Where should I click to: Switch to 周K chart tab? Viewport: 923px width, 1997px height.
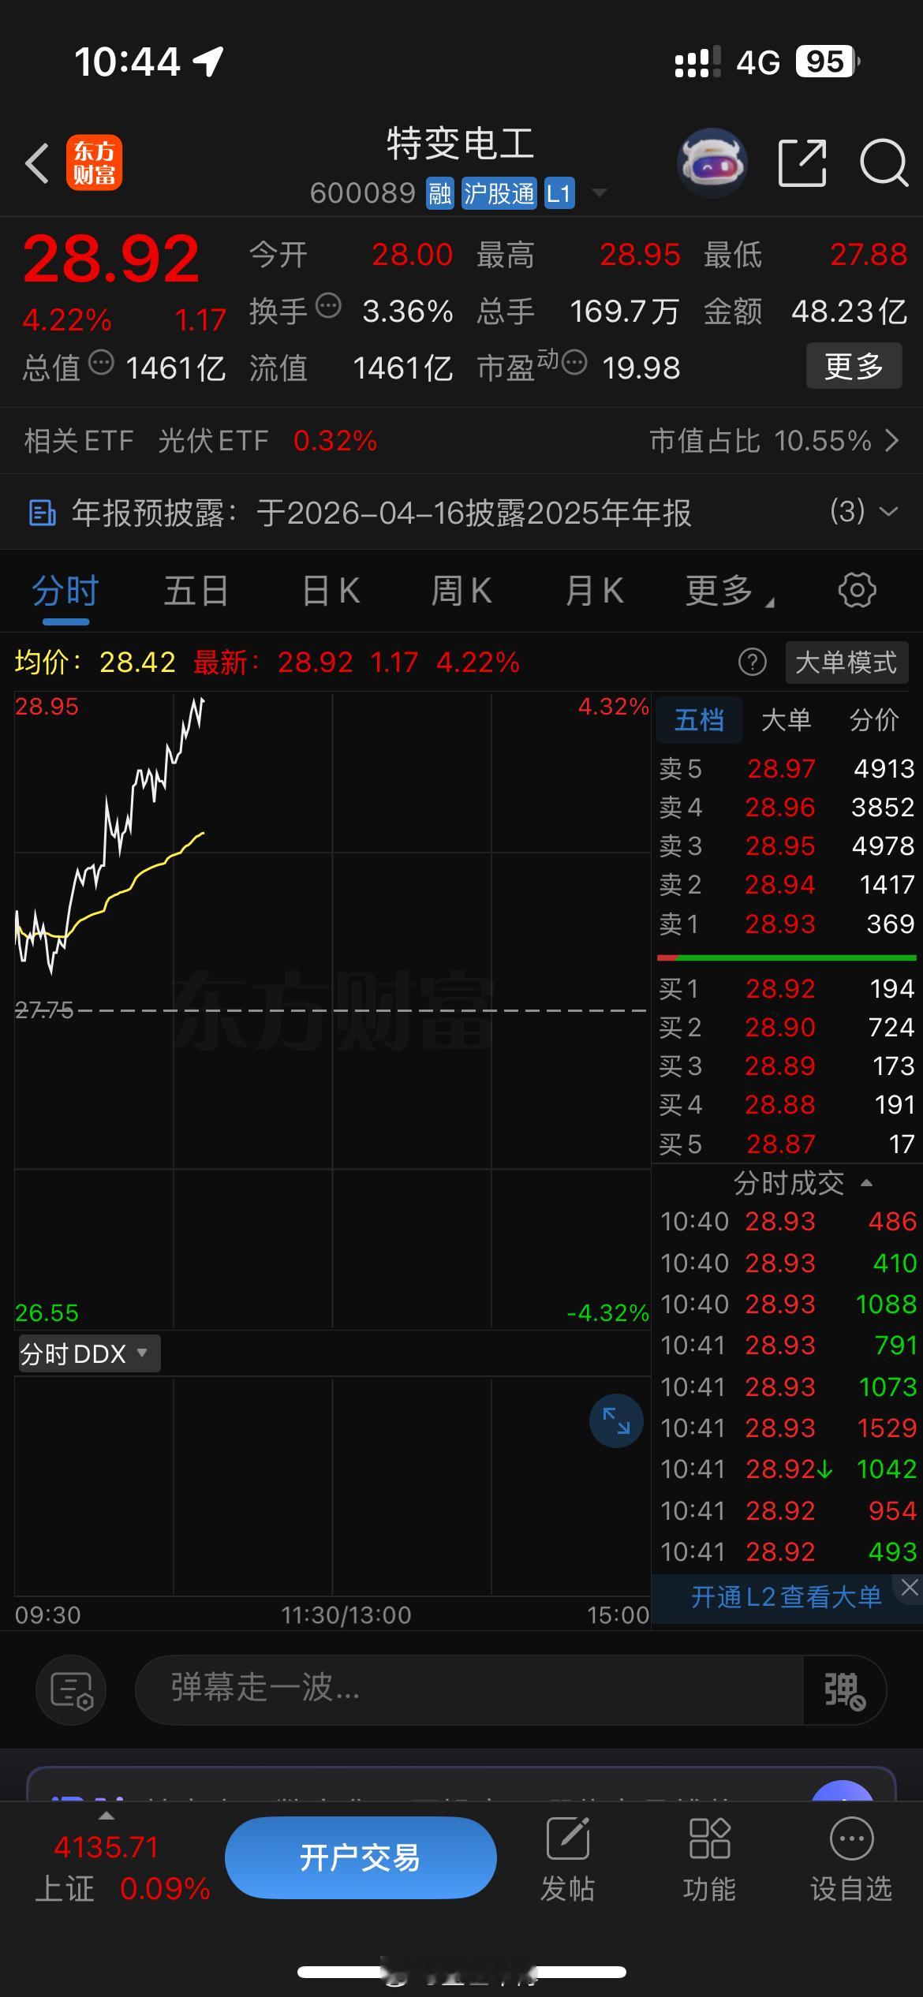(461, 591)
